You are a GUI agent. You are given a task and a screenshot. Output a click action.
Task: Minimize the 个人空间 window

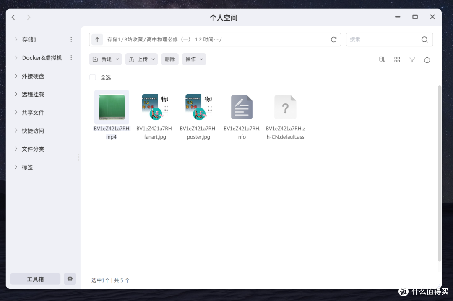pos(398,17)
